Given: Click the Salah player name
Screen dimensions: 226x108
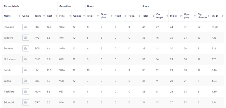Looking at the screenshot, I should pos(7,70).
